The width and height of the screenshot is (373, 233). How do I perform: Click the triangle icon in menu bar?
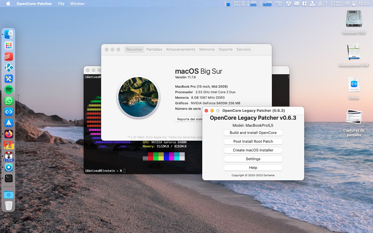(320, 3)
